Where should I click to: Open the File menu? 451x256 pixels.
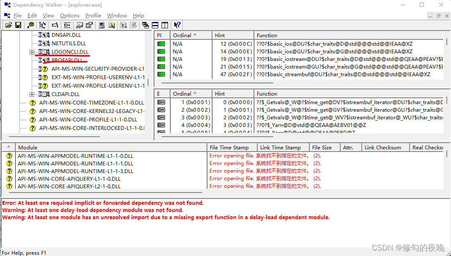17,16
